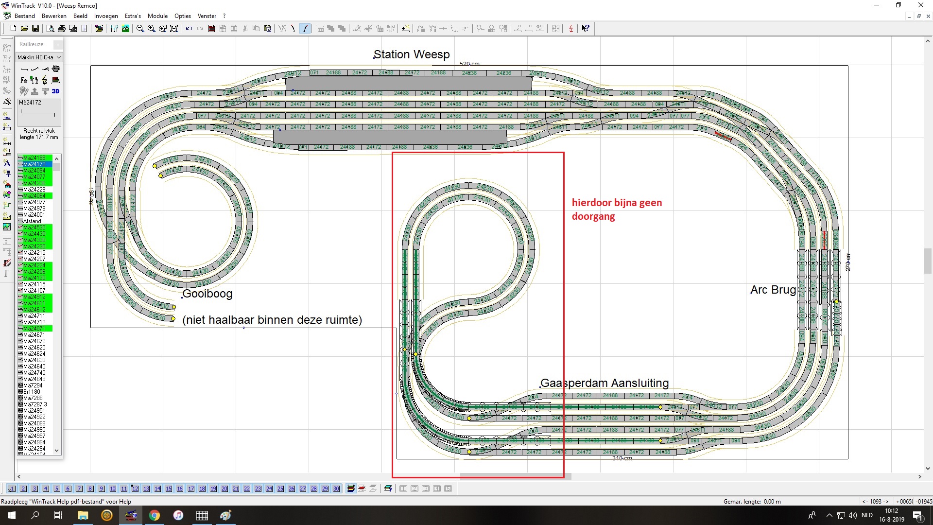Open the Bewerken menu
The height and width of the screenshot is (525, 933).
tap(54, 16)
